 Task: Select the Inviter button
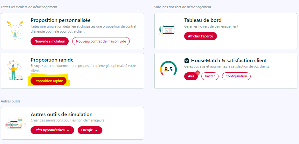click(x=210, y=76)
